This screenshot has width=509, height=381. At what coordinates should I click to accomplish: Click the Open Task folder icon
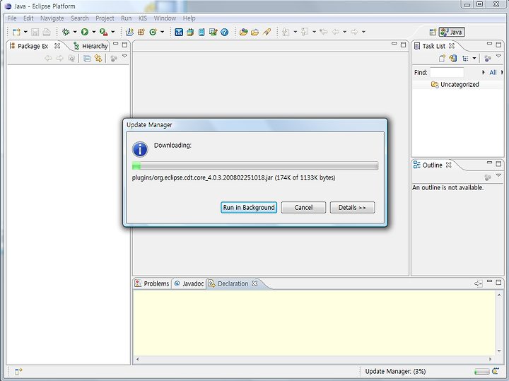tap(255, 32)
